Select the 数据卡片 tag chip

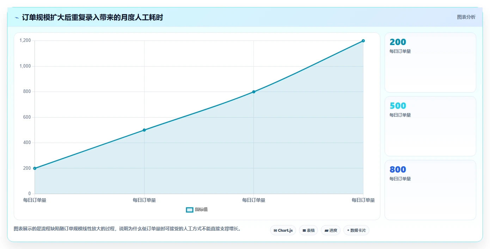356,230
